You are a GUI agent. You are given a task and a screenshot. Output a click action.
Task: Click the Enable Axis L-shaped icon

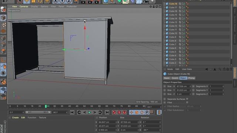pos(3,60)
